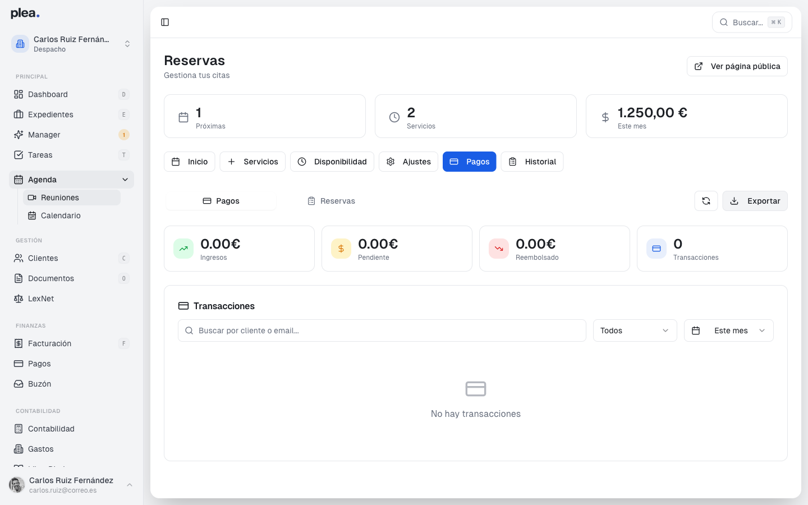Click the carlos.ruiz@correo.es email text
The image size is (808, 505).
(x=63, y=490)
